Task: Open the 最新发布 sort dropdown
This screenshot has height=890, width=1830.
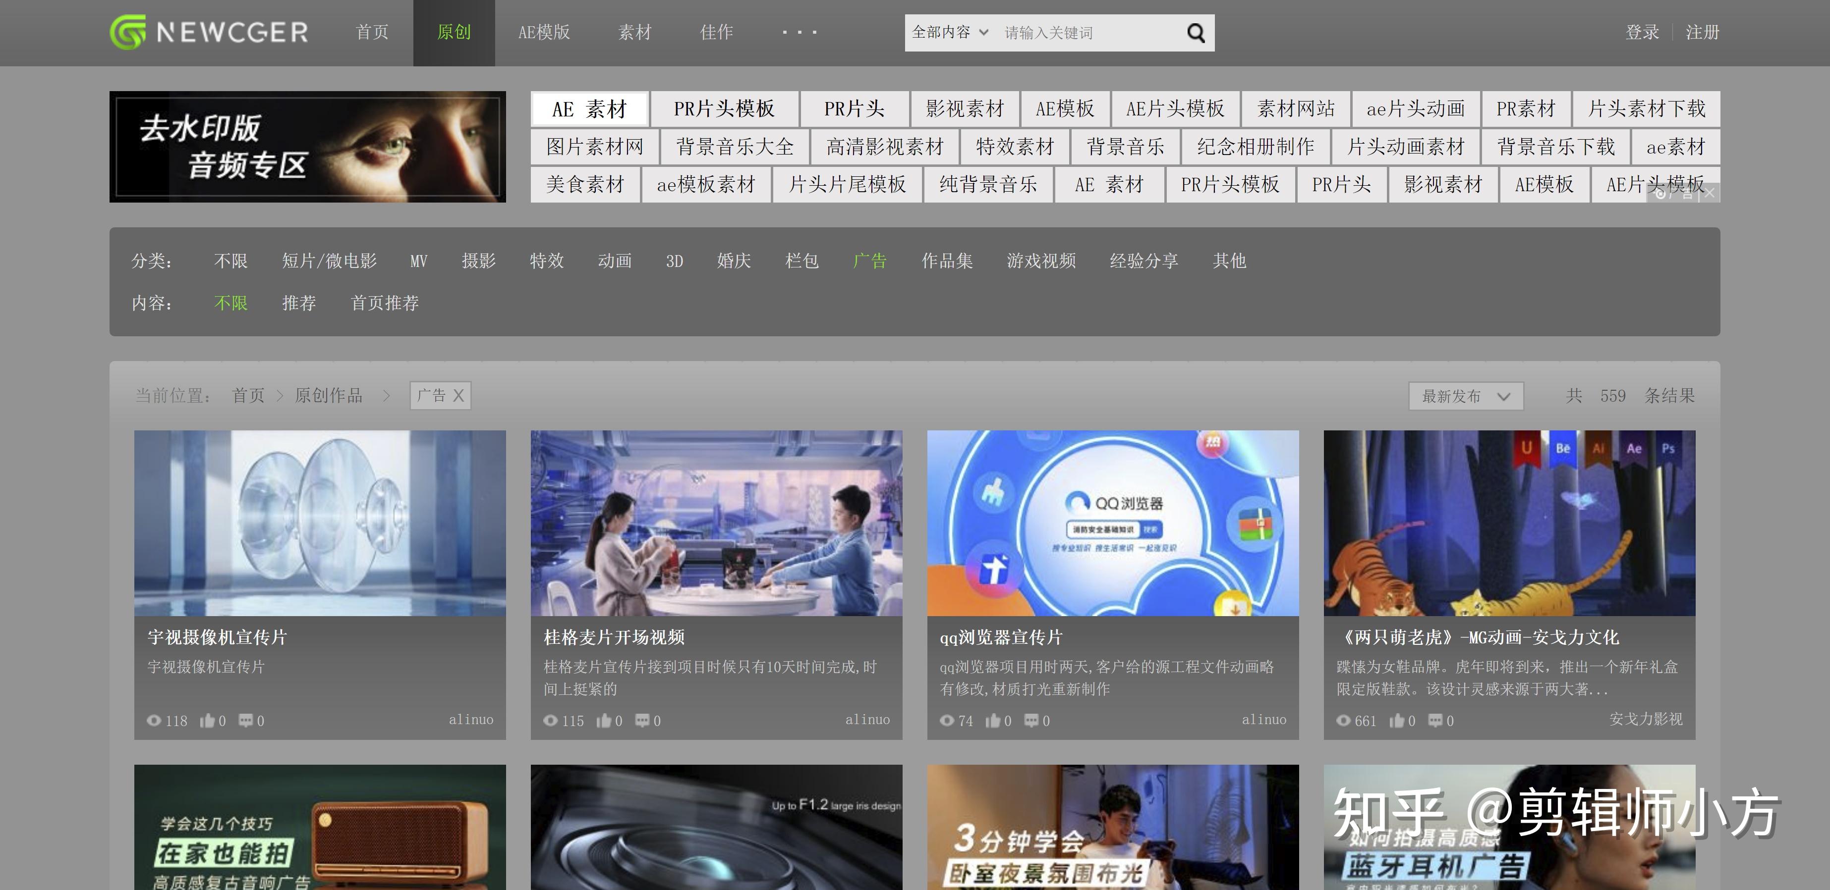Action: pyautogui.click(x=1466, y=396)
